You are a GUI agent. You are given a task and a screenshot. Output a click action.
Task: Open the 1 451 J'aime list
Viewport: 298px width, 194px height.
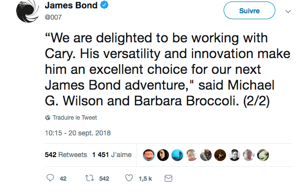112,155
